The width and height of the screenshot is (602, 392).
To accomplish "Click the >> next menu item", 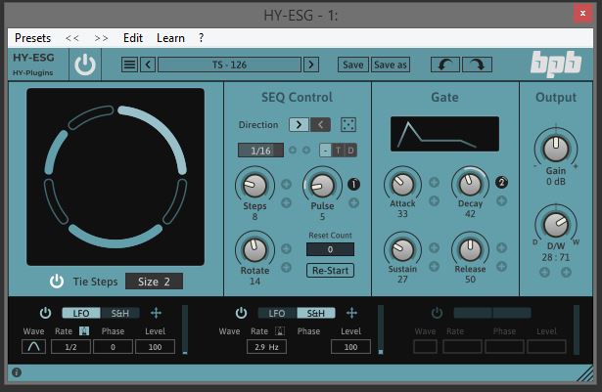I will 101,38.
